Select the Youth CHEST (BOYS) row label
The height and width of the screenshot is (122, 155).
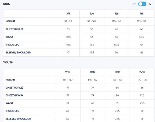tap(14, 95)
